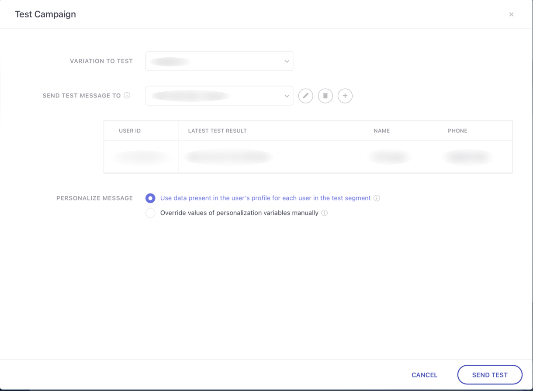Open the Send Test Message To dropdown
The height and width of the screenshot is (391, 533).
click(219, 96)
